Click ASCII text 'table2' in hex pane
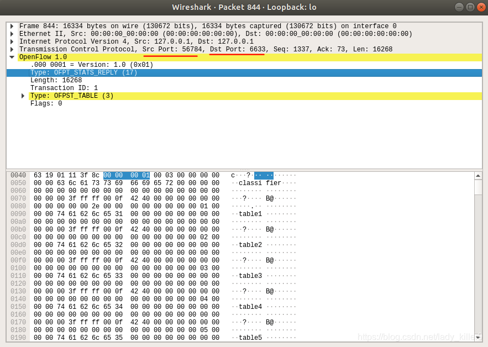The image size is (488, 347). (250, 245)
